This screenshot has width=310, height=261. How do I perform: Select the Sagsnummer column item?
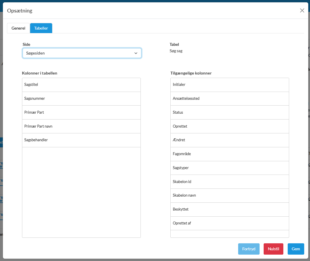tap(81, 99)
